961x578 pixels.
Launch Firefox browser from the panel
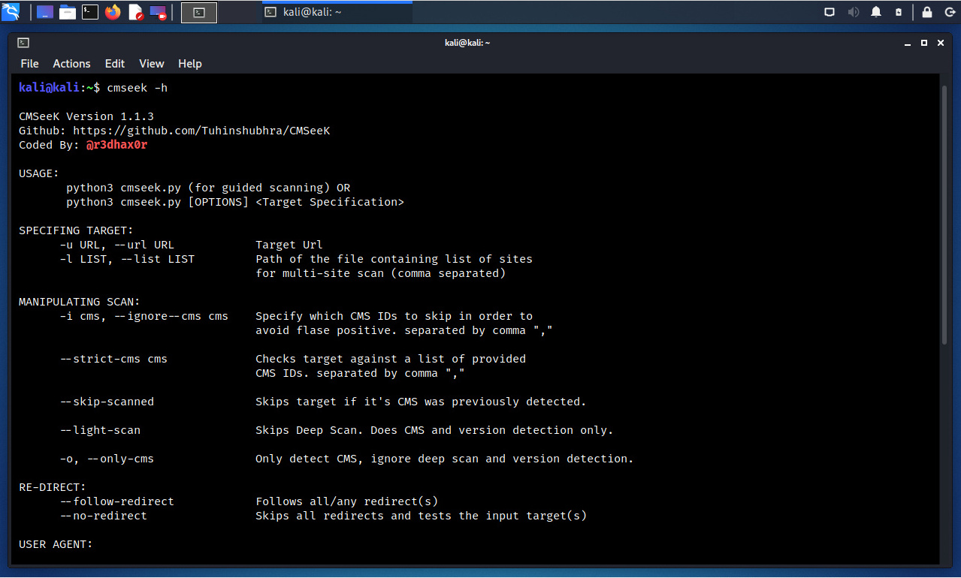[x=113, y=12]
